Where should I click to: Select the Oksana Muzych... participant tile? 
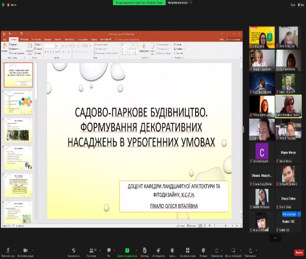262,175
